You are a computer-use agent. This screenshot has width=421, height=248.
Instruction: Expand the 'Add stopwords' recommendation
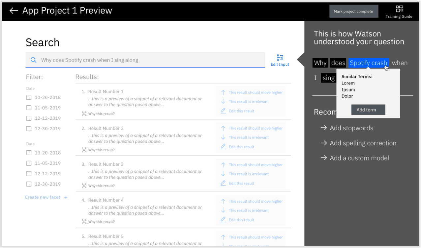point(351,128)
